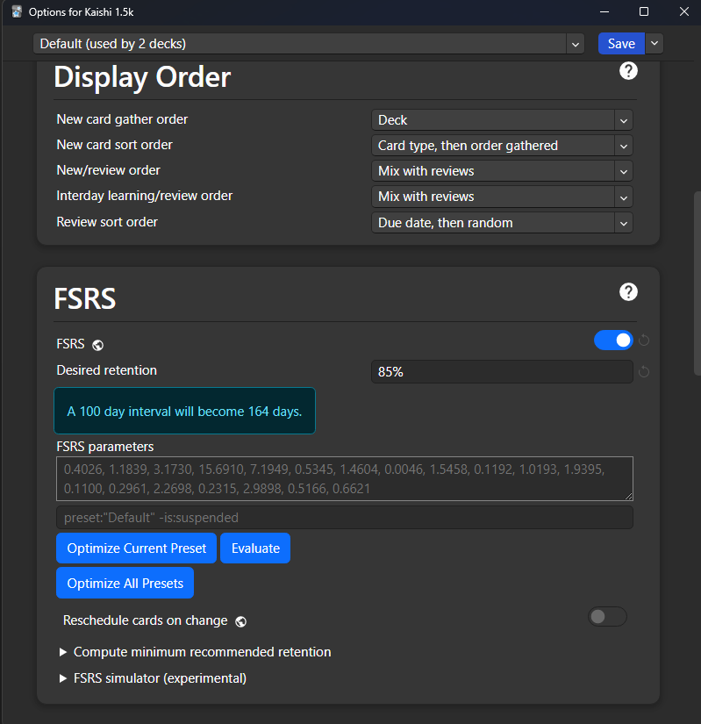The width and height of the screenshot is (701, 724).
Task: Click the vertical scrollbar thumb
Action: click(697, 284)
